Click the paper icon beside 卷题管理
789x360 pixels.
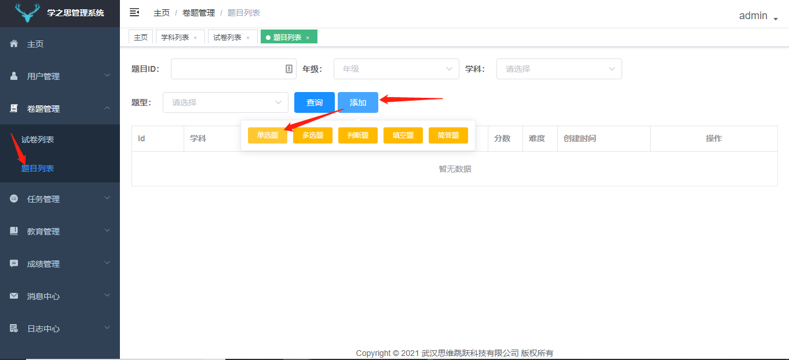click(x=14, y=108)
